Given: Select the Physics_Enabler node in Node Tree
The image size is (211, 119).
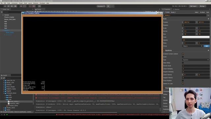Looking at the screenshot, I should tap(9, 17).
